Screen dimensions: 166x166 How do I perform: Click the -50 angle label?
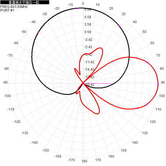click(23, 32)
